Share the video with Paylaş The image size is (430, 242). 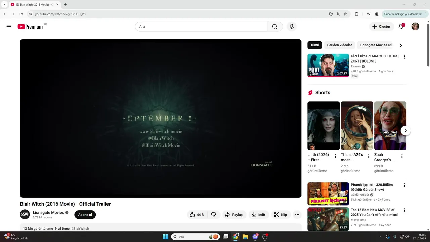(x=234, y=215)
